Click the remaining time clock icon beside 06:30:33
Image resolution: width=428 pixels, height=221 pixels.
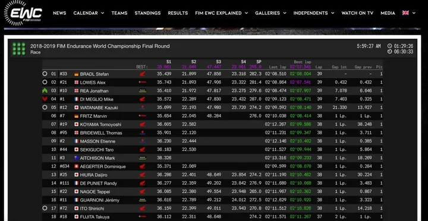(x=389, y=52)
